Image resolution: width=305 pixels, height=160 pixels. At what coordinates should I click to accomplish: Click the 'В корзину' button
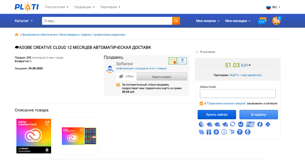click(258, 115)
